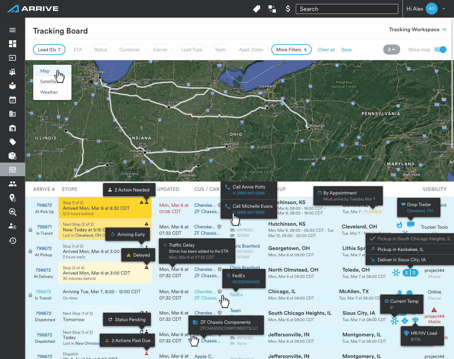The image size is (454, 359).
Task: Open the Customer filter
Action: (x=129, y=50)
